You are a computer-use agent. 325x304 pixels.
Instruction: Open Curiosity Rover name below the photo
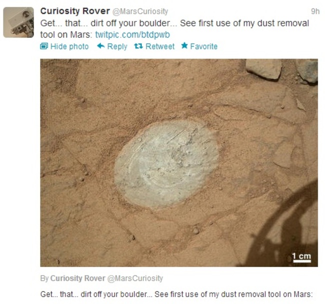[77, 278]
